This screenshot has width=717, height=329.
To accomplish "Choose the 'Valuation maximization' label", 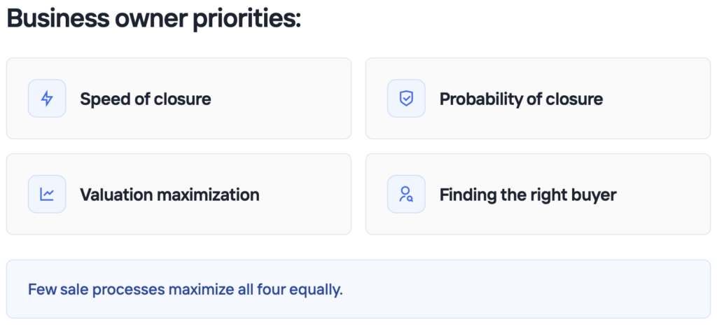I will pos(169,195).
